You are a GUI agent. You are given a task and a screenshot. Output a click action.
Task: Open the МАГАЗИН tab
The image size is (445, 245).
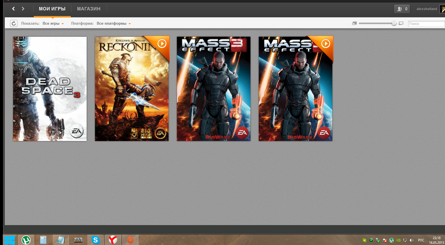89,9
